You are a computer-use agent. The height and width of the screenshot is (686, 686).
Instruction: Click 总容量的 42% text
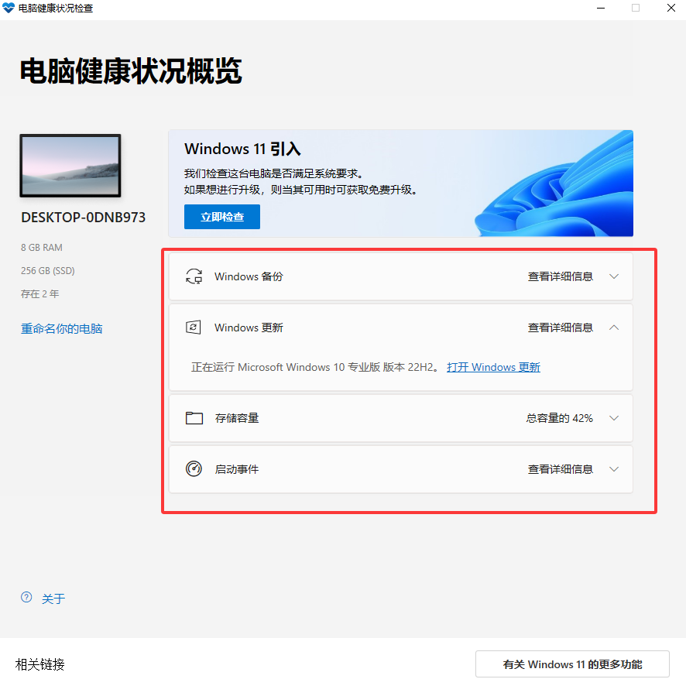559,418
